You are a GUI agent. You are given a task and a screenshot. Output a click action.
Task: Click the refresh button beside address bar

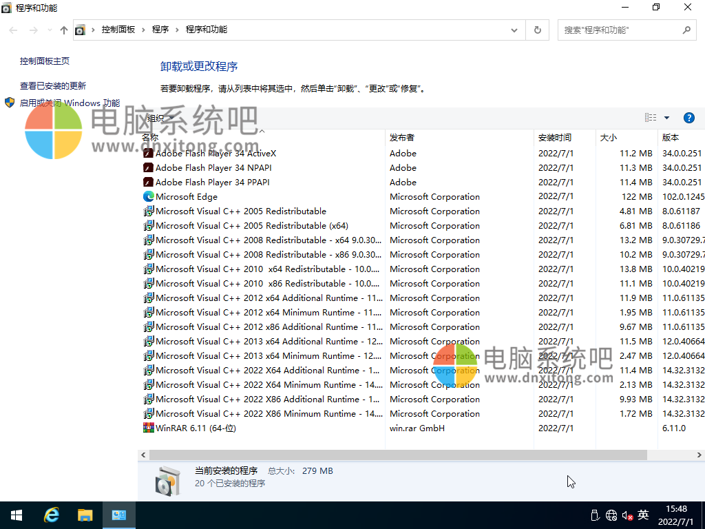[x=538, y=30]
